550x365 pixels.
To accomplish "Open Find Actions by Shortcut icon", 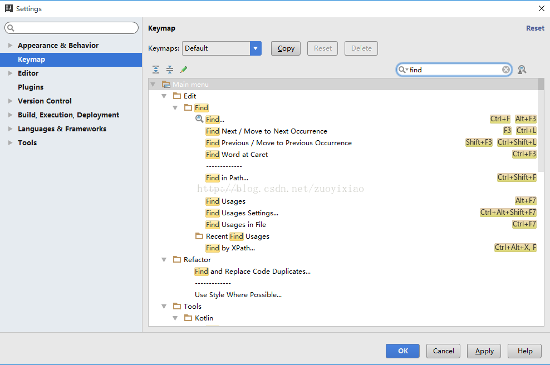I will tap(522, 70).
